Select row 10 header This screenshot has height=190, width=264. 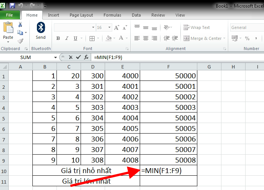(4, 171)
